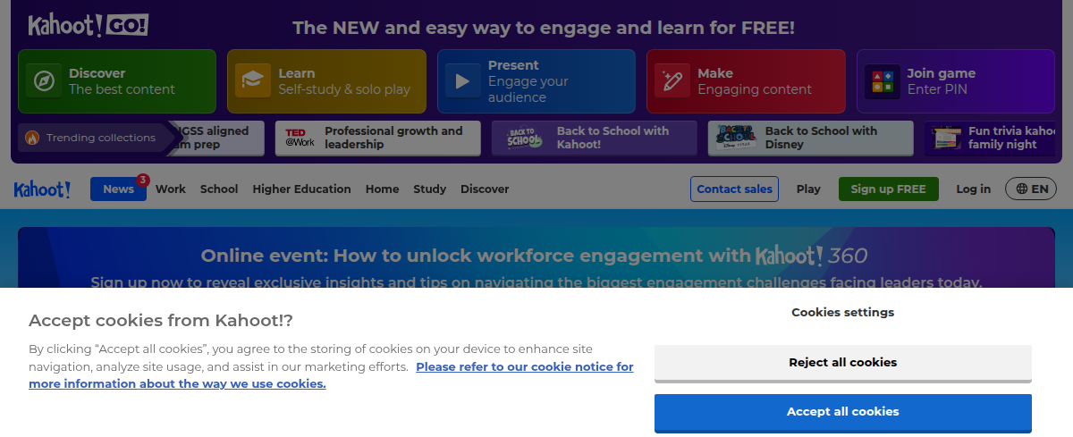The height and width of the screenshot is (437, 1073).
Task: Open Back to School with Disney collection
Action: (x=810, y=138)
